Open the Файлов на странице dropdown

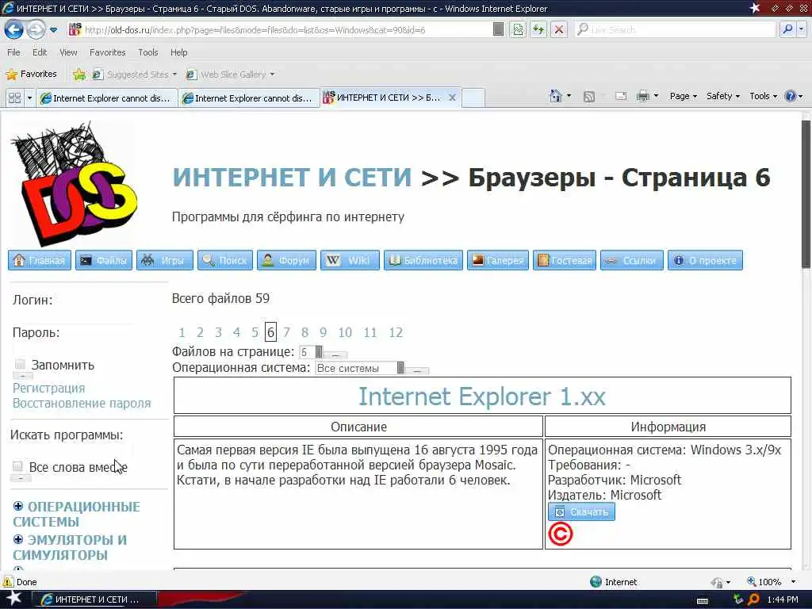[312, 353]
